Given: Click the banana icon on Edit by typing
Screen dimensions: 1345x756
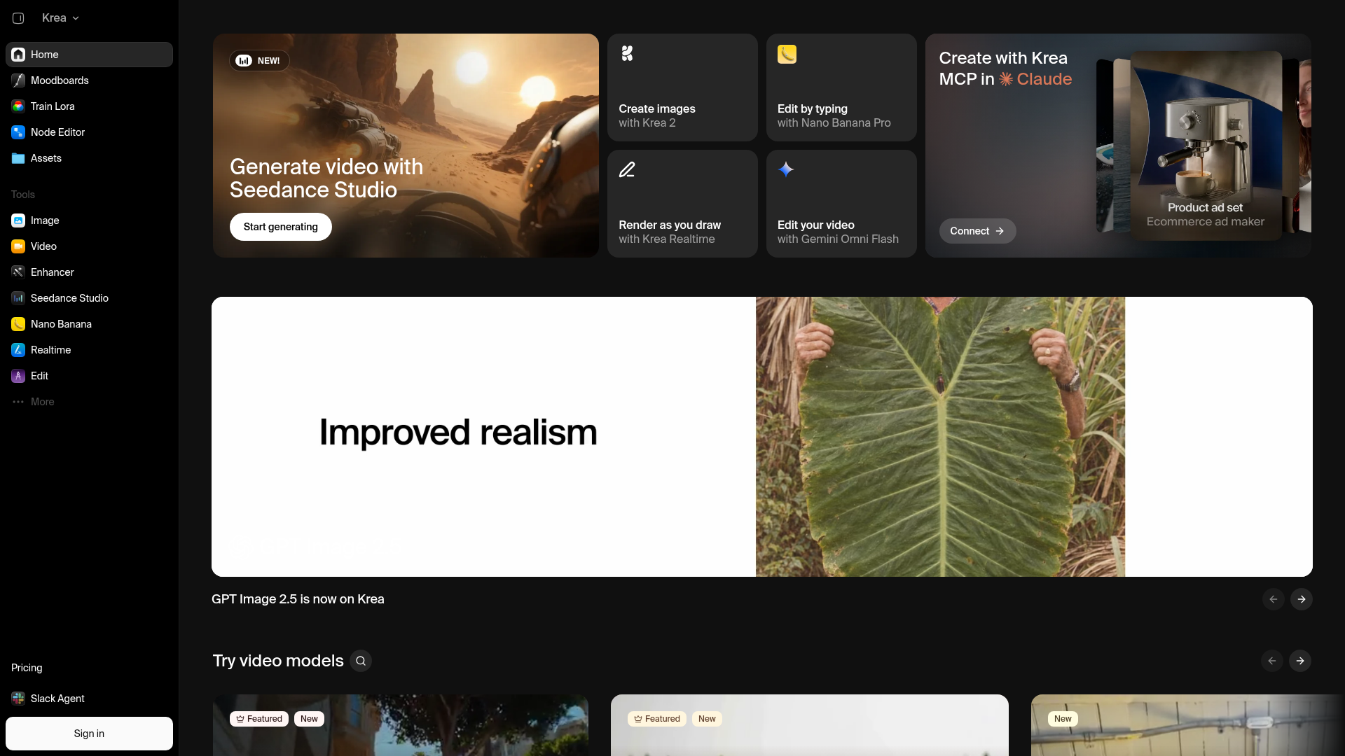Looking at the screenshot, I should 787,54.
